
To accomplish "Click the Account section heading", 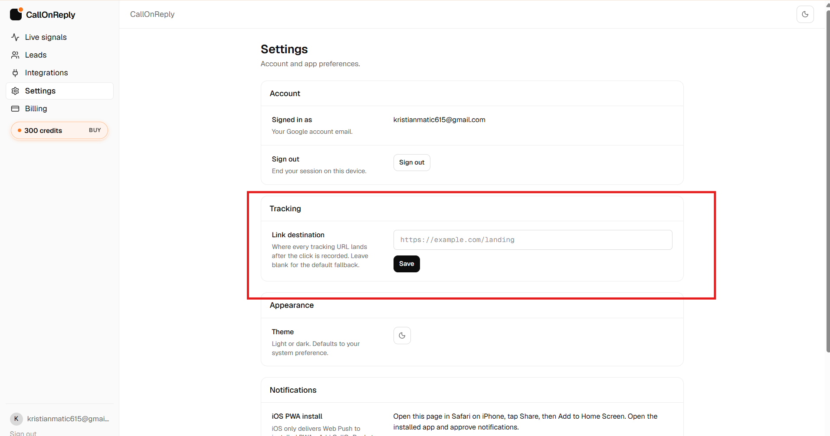I will click(x=285, y=94).
